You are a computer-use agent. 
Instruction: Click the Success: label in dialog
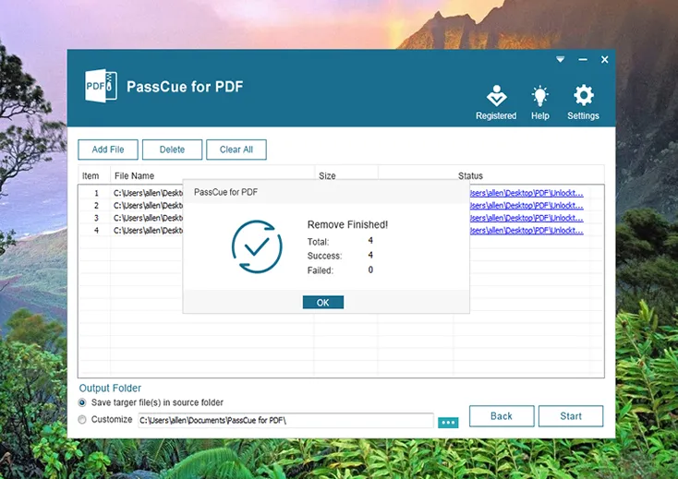325,256
